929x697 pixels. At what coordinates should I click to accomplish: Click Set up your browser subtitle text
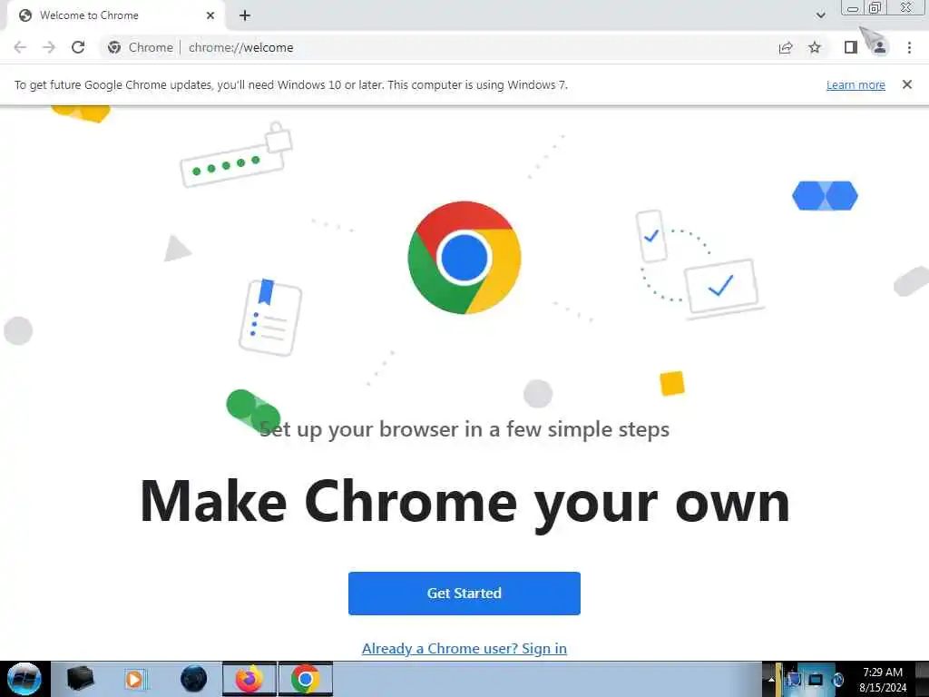click(x=464, y=429)
